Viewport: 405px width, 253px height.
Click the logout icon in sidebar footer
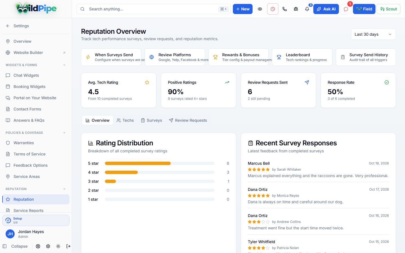pyautogui.click(x=68, y=246)
